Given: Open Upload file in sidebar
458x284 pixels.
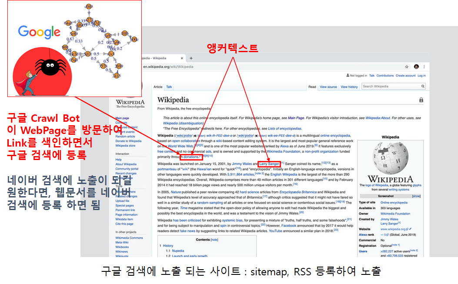Looking at the screenshot, I should tap(122, 201).
